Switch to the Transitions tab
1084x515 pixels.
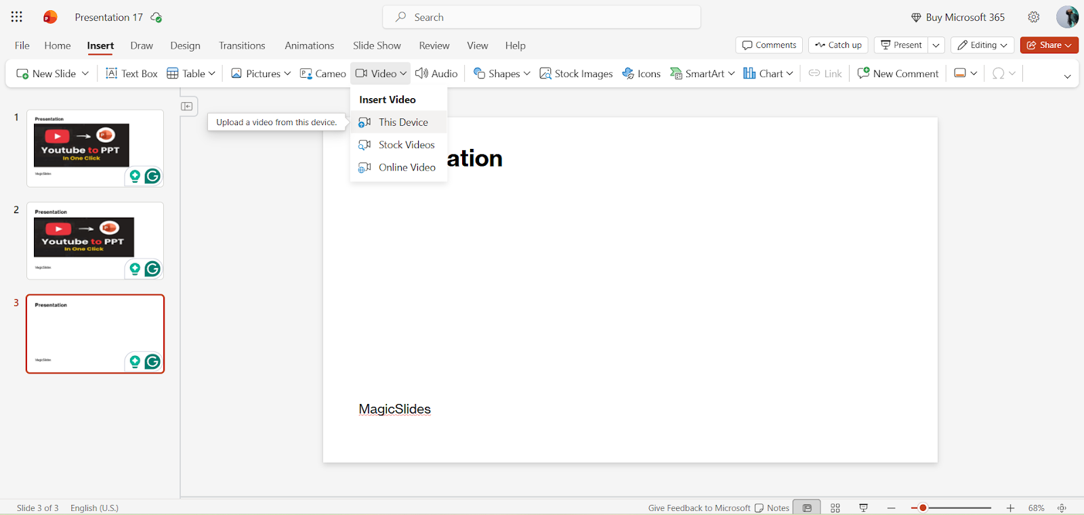242,45
